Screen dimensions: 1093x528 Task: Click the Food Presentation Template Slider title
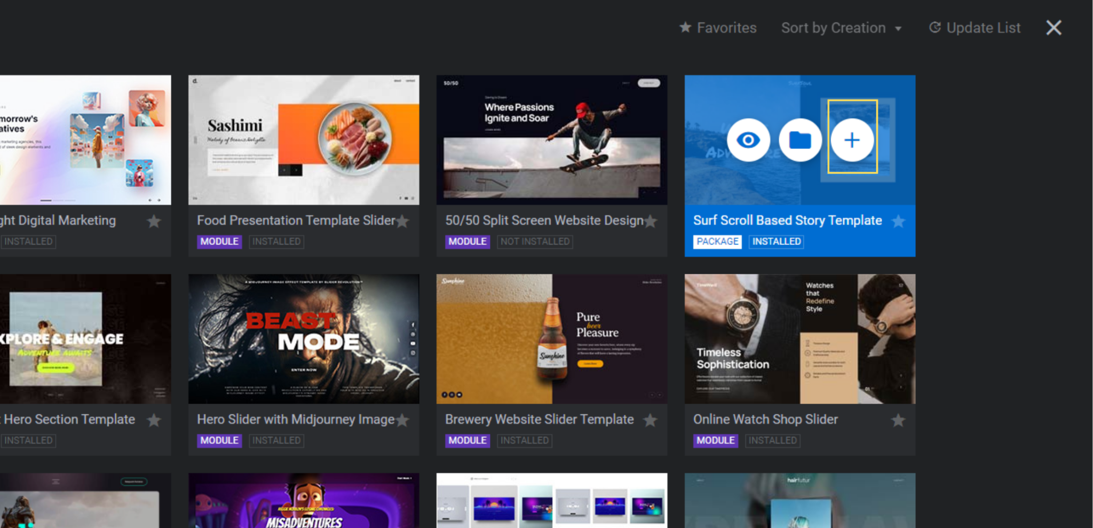(296, 220)
